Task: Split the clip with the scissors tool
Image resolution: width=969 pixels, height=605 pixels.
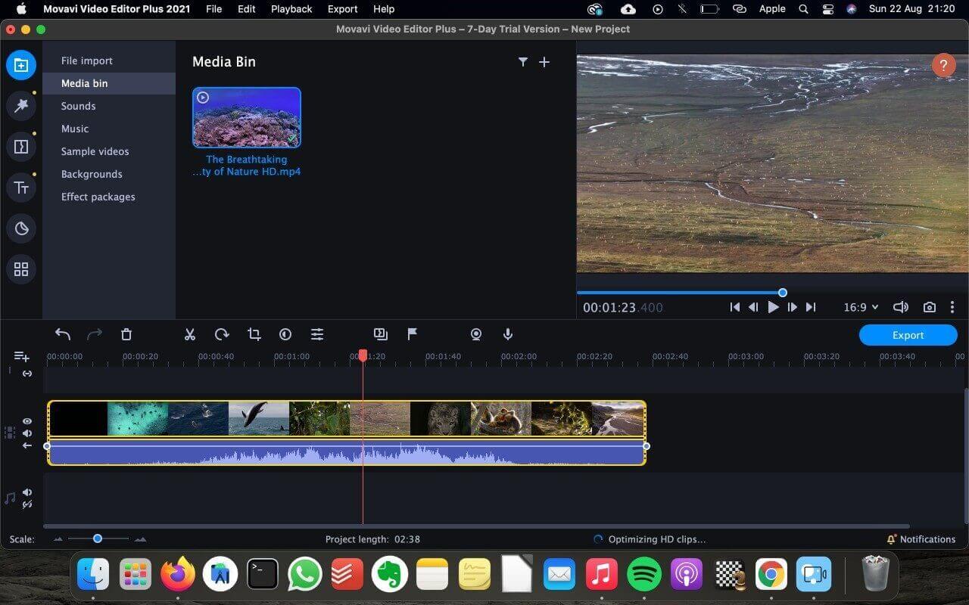Action: 190,334
